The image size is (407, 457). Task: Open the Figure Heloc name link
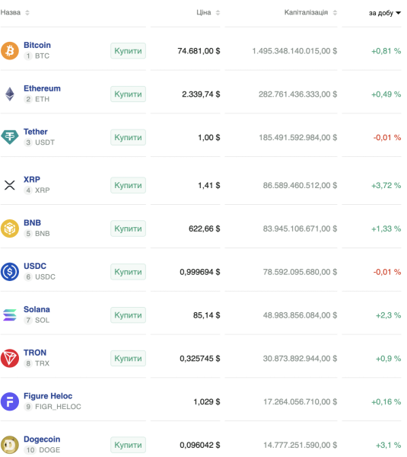click(48, 396)
